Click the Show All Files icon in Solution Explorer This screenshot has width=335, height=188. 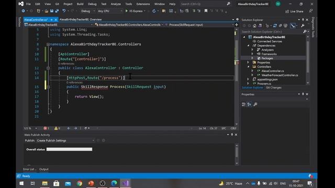pyautogui.click(x=285, y=26)
